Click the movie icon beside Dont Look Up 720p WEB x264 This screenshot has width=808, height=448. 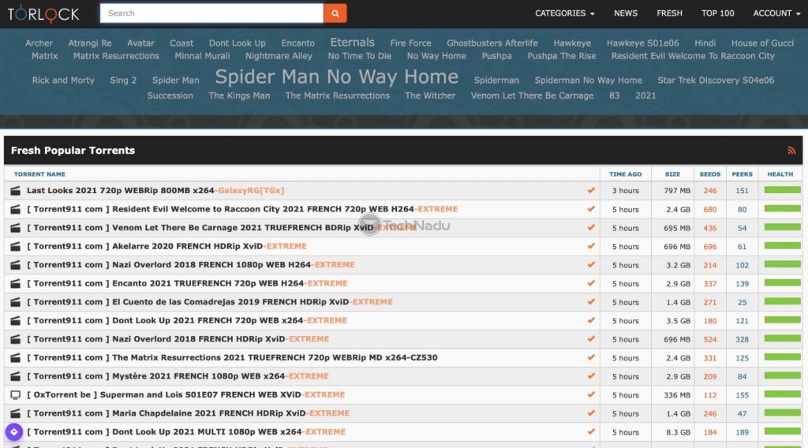tap(16, 320)
